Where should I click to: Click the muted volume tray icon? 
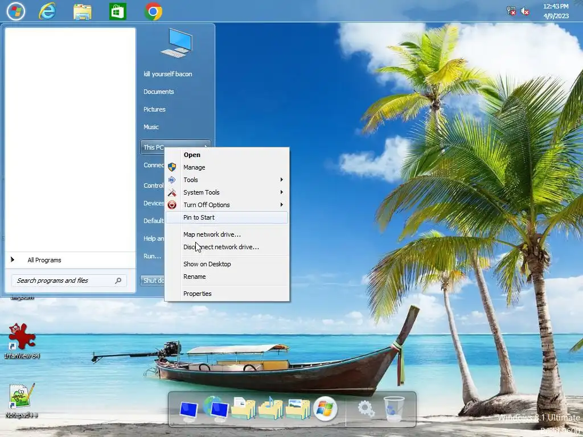point(524,11)
